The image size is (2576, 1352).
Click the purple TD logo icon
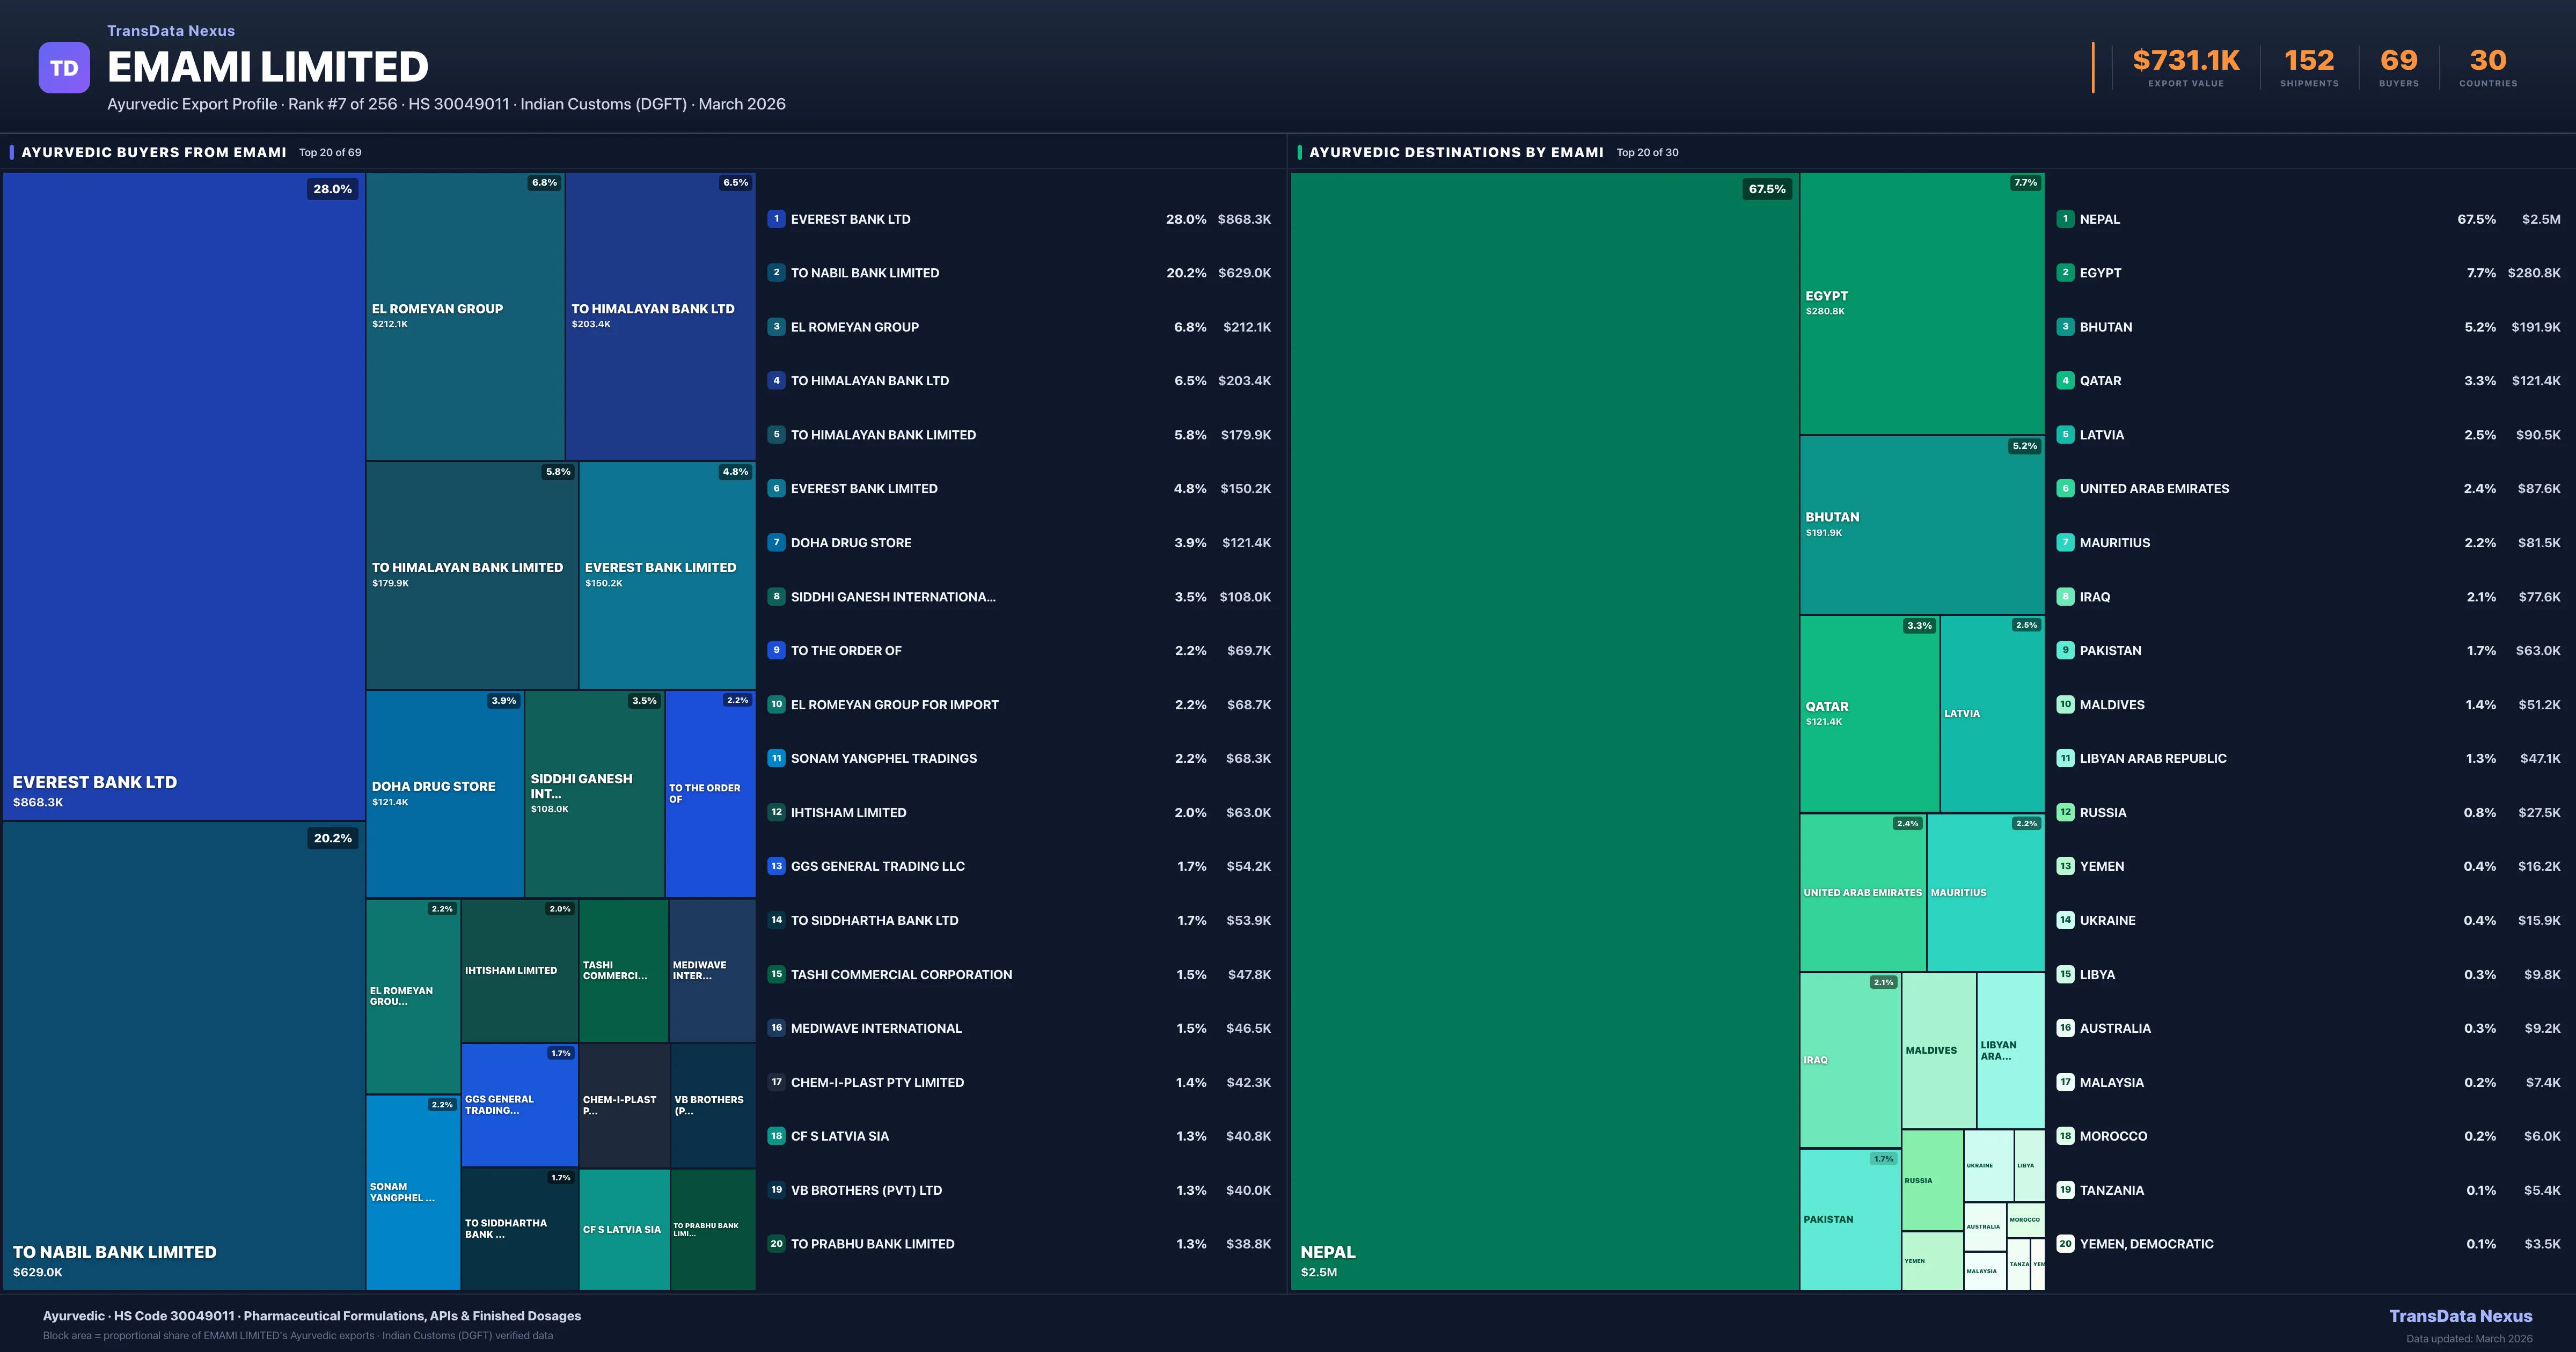pos(64,68)
